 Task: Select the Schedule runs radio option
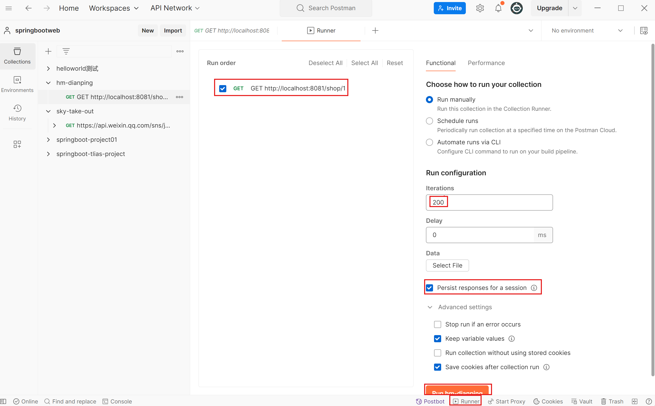429,121
